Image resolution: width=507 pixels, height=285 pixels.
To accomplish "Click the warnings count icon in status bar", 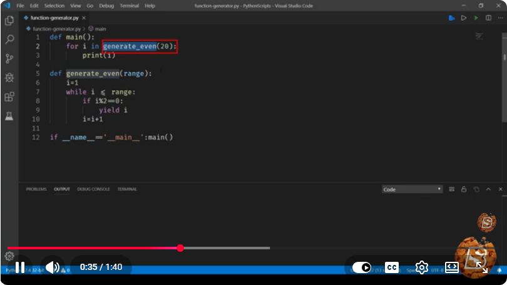I will tap(65, 270).
